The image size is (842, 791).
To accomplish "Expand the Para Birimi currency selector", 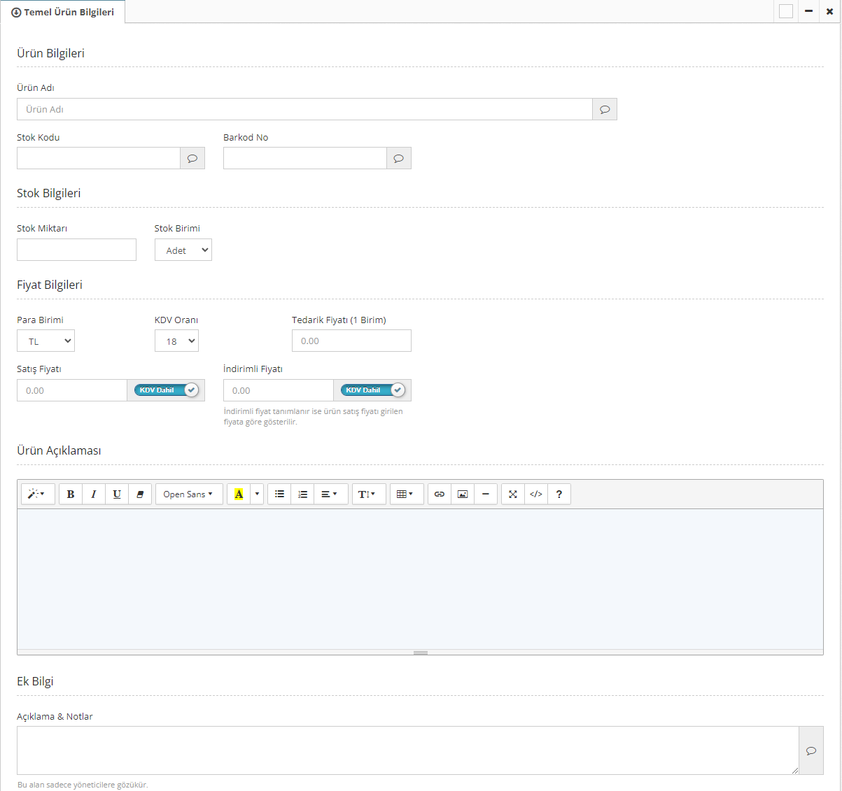I will (45, 341).
